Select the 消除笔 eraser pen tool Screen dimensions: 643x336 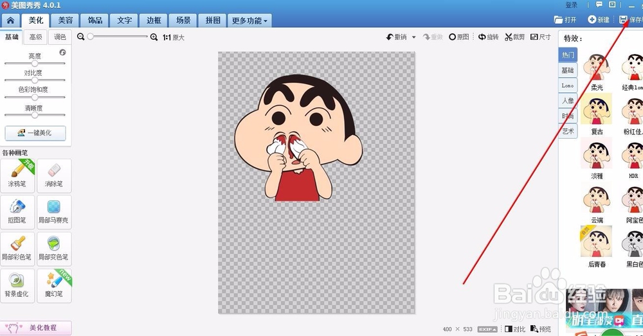[54, 175]
